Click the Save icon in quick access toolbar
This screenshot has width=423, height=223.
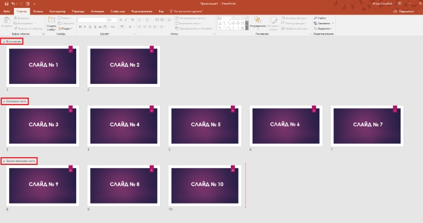click(x=7, y=4)
